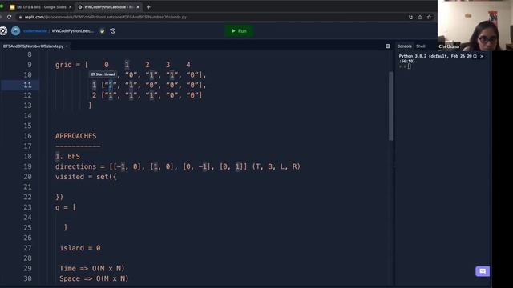Click the '1. BFS' text

point(67,157)
